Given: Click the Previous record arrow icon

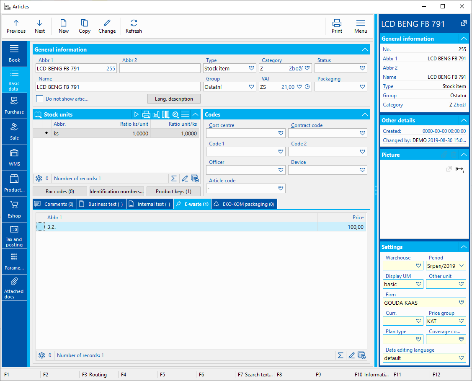Looking at the screenshot, I should (16, 23).
